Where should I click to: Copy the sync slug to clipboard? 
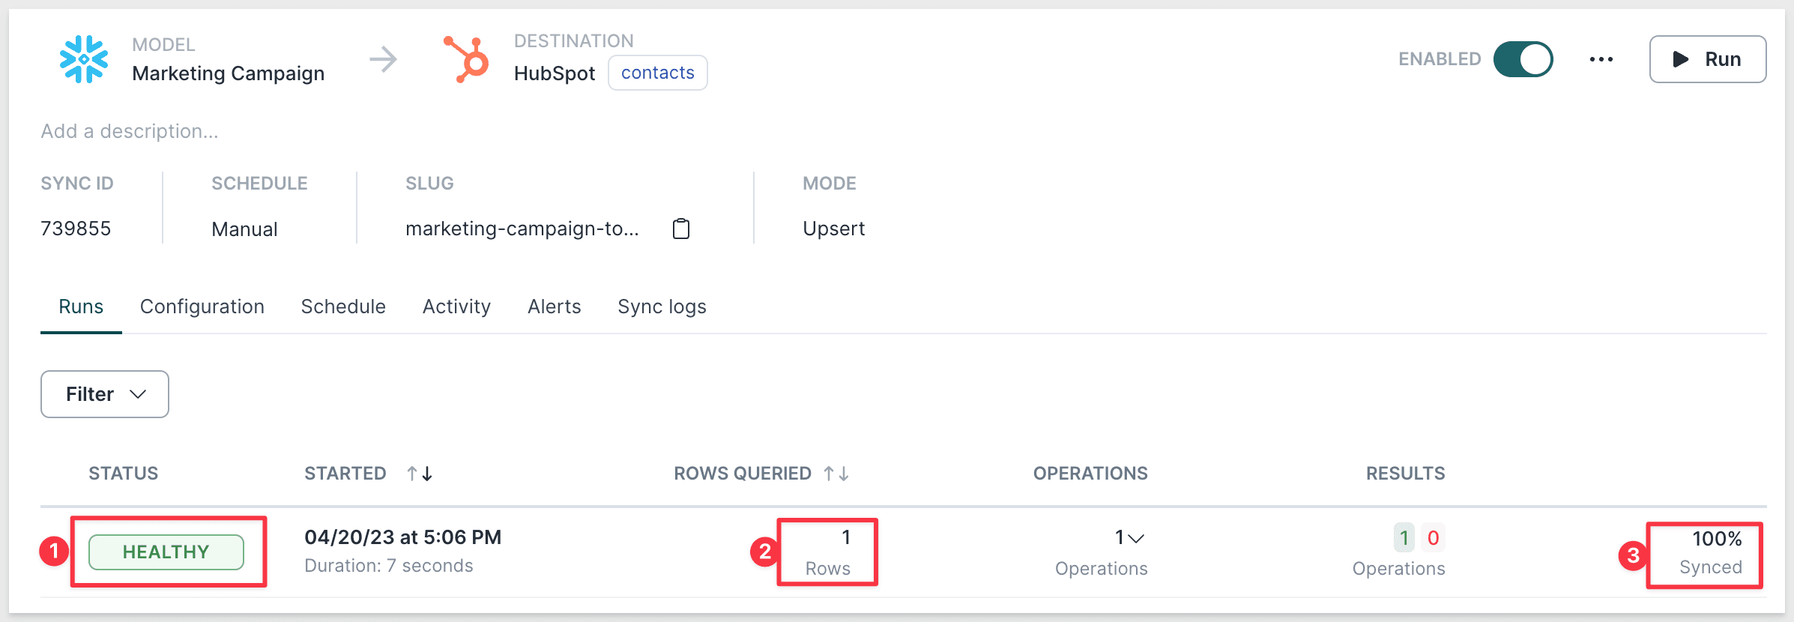click(680, 229)
